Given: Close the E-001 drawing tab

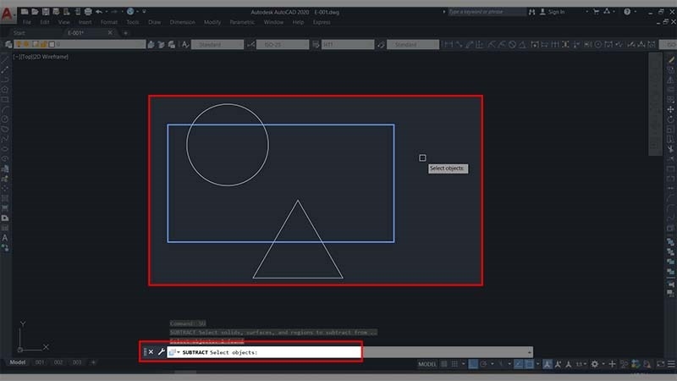Looking at the screenshot, I should (x=110, y=33).
